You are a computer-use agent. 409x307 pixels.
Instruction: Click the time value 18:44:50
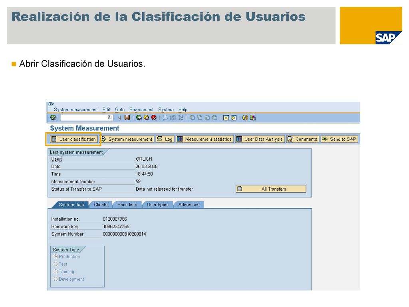(x=144, y=174)
